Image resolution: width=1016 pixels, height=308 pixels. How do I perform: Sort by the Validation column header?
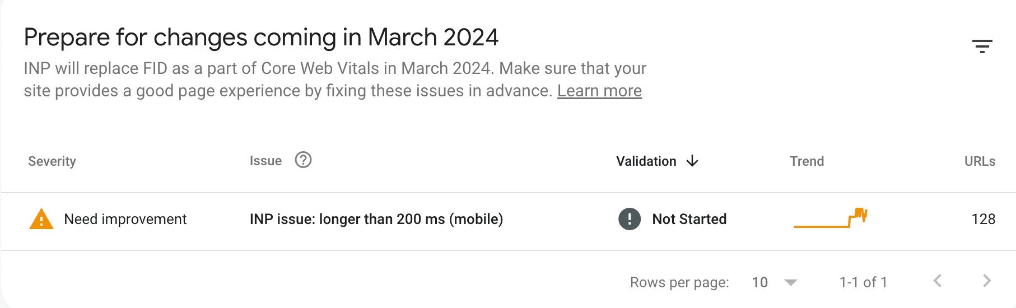pos(646,161)
